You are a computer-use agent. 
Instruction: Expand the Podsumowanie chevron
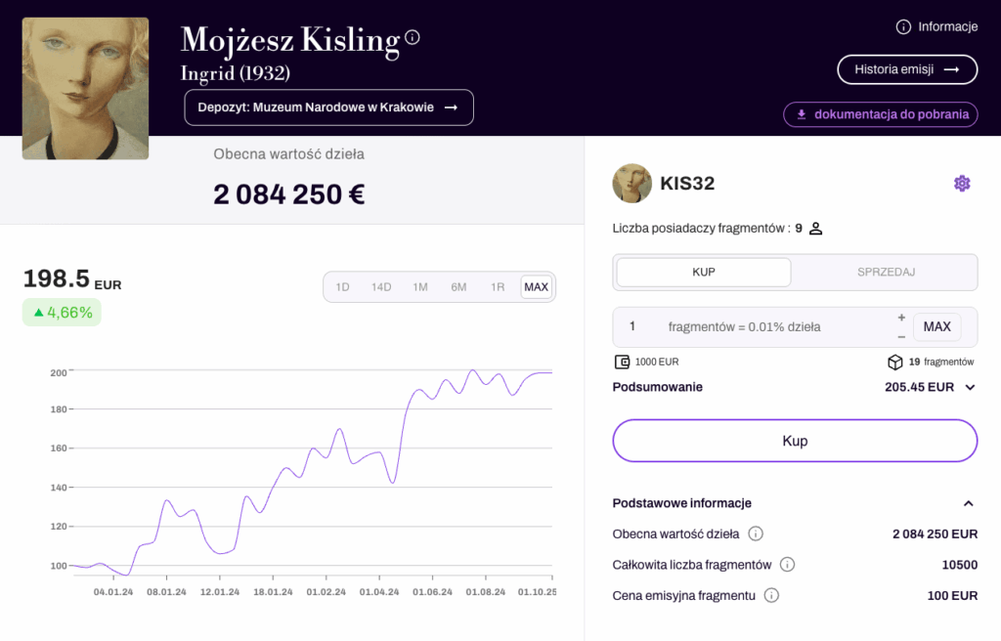tap(970, 388)
